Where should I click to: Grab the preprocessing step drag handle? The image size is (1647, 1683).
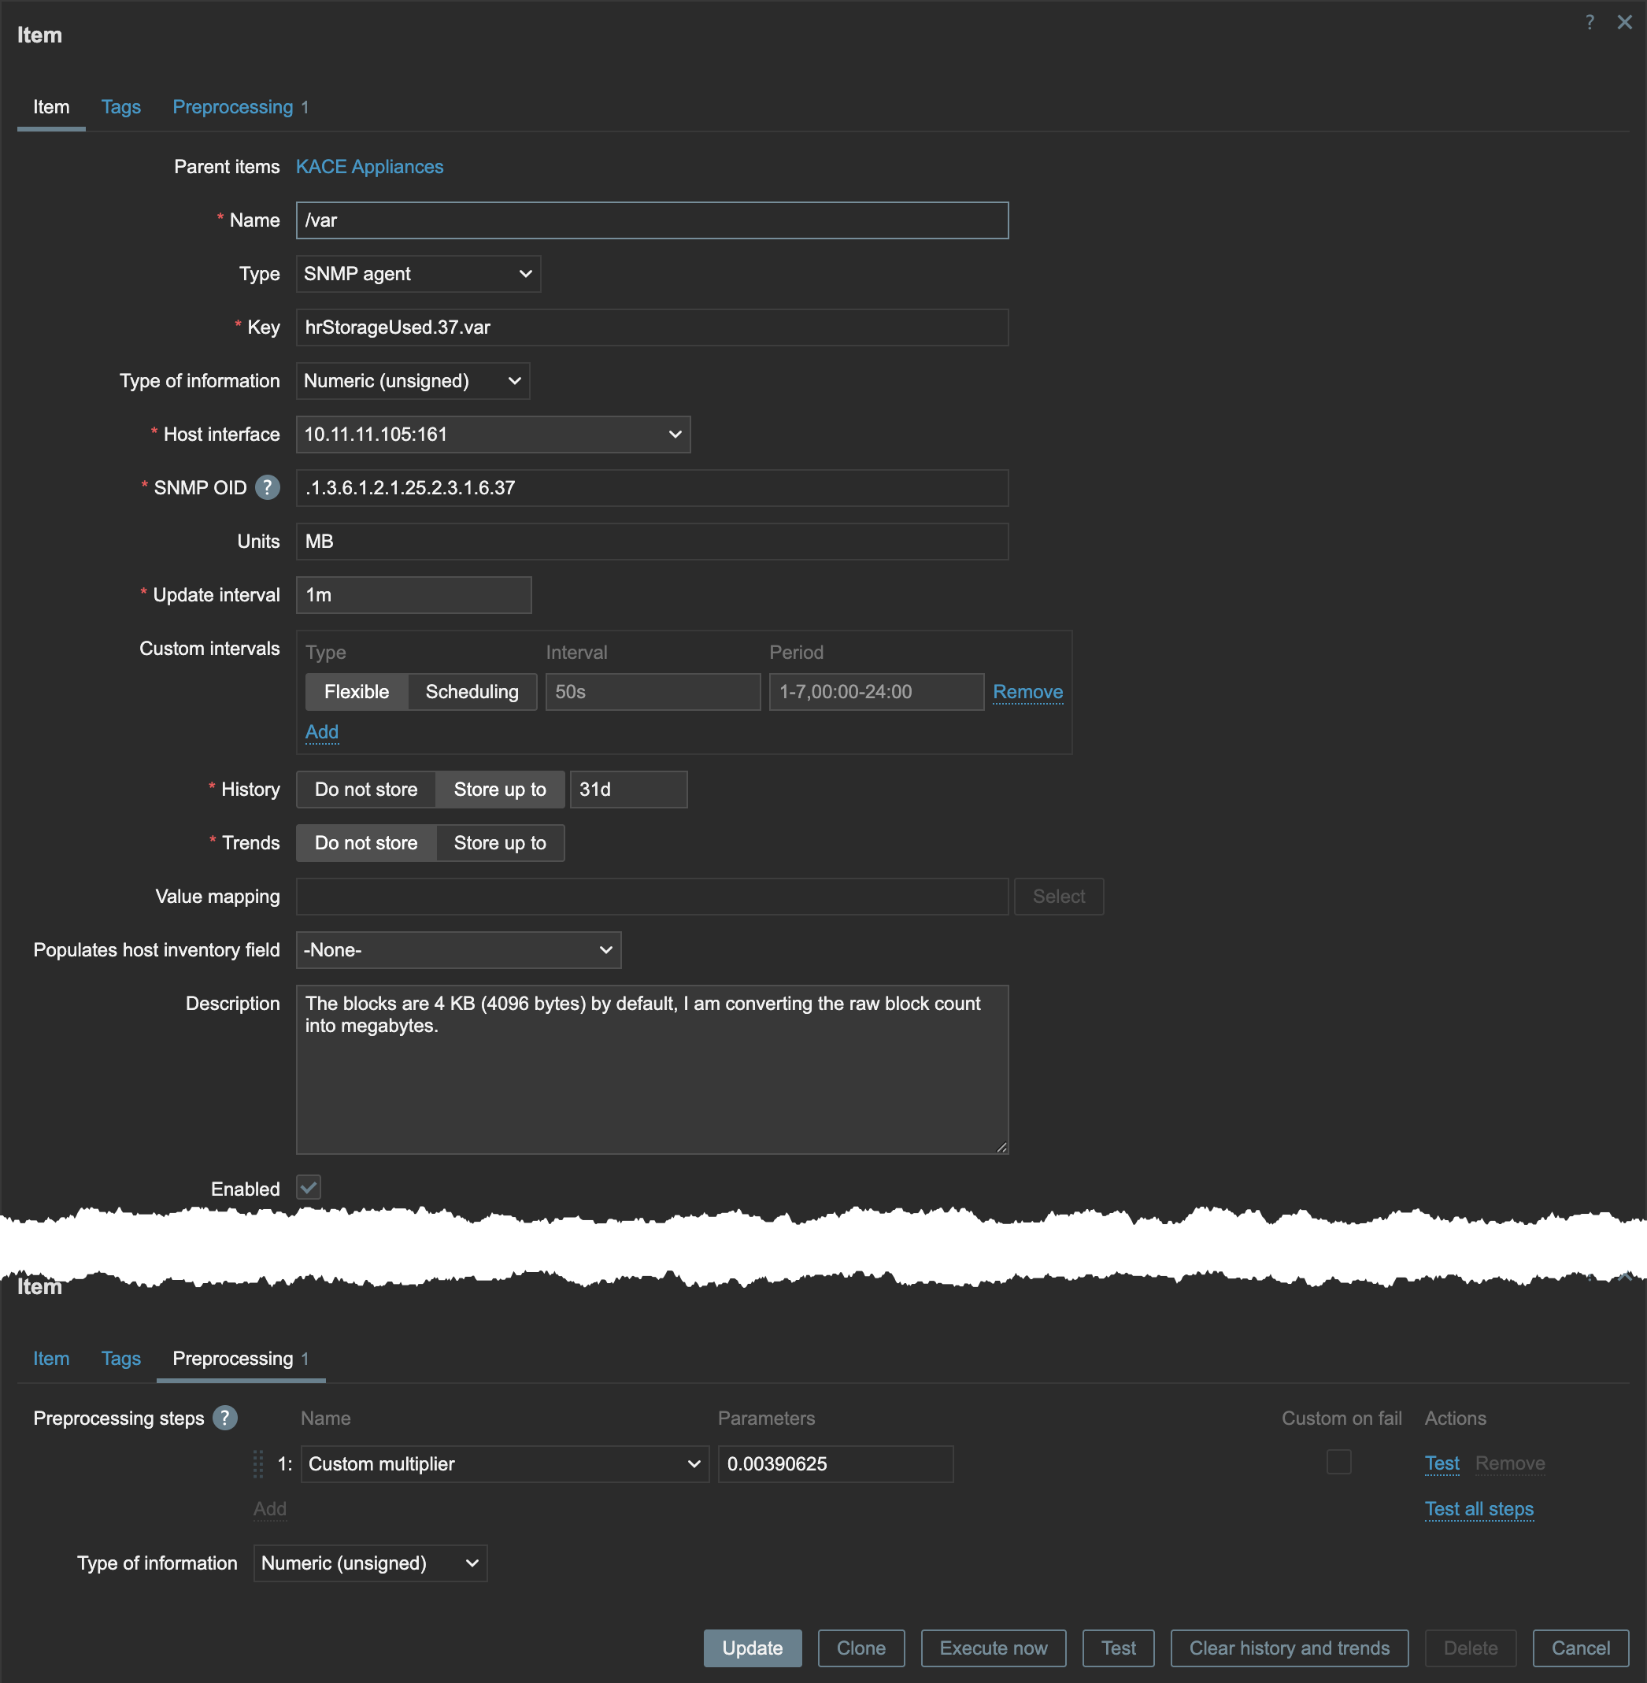pos(257,1463)
